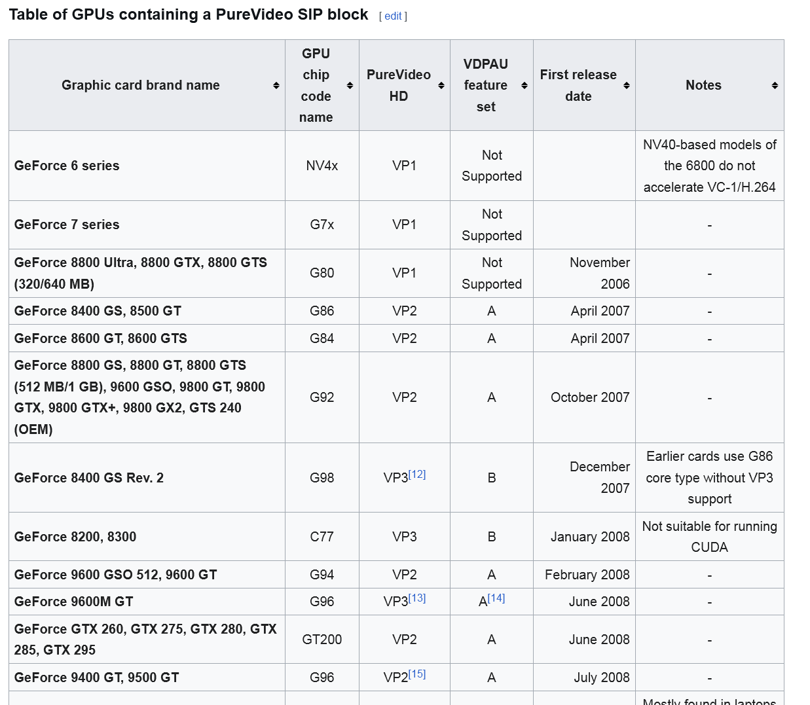Click the section heading about PureVideo SIP block
Image resolution: width=810 pixels, height=705 pixels.
pyautogui.click(x=189, y=15)
